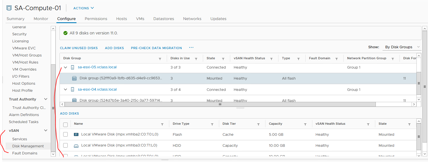Select Alarm Definitions in sidebar
The image size is (428, 162).
tap(24, 115)
